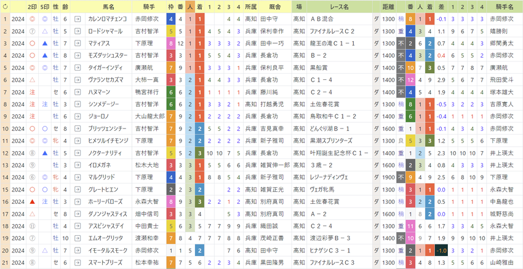Click the arrow icon in the エムオーグリッタ row

(78, 238)
